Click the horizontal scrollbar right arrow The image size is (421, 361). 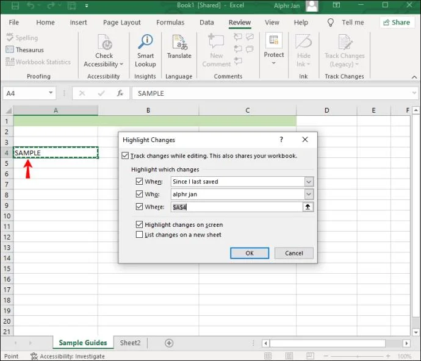(x=406, y=343)
